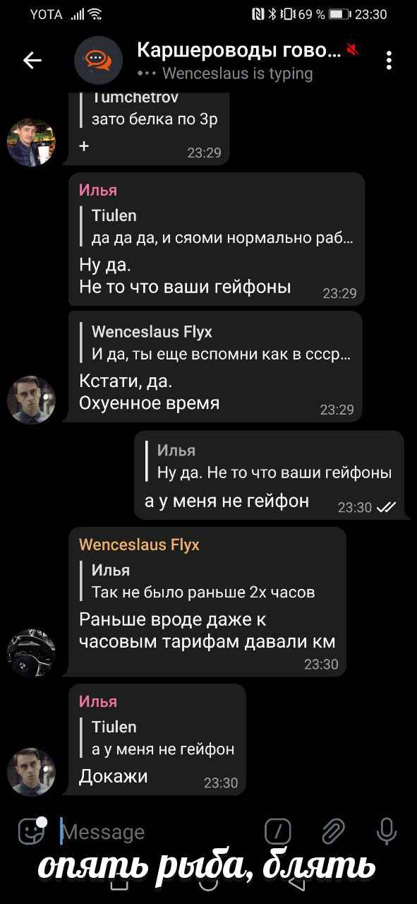Tap the car avatar beside Wenceslaus message

(31, 653)
